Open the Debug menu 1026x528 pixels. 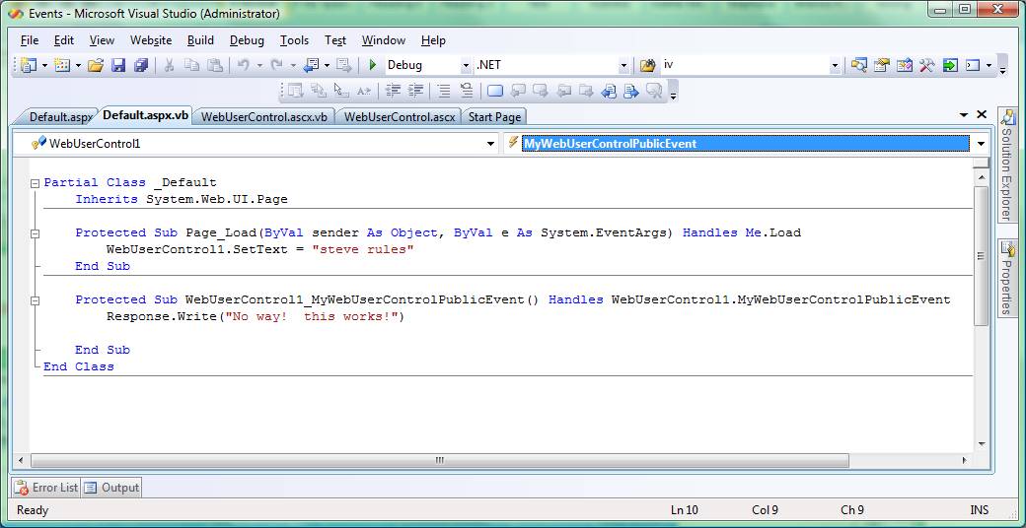[247, 40]
